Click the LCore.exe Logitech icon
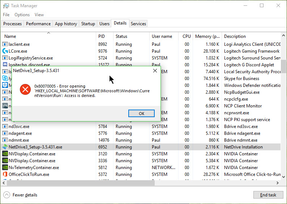Image resolution: width=287 pixels, height=204 pixels. 5,51
